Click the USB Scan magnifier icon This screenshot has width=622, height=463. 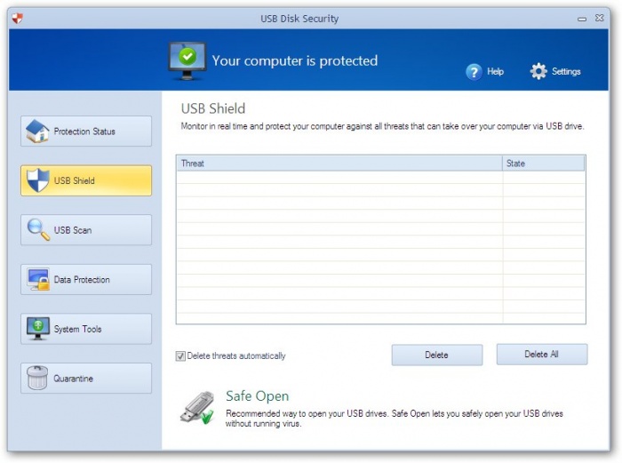coord(38,229)
